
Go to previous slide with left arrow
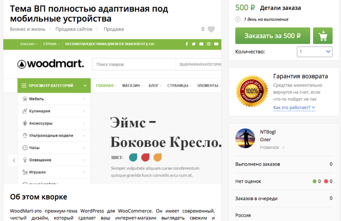tap(14, 160)
